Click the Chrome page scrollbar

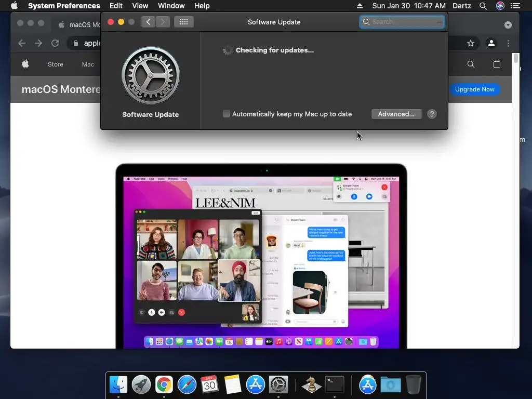tap(516, 58)
